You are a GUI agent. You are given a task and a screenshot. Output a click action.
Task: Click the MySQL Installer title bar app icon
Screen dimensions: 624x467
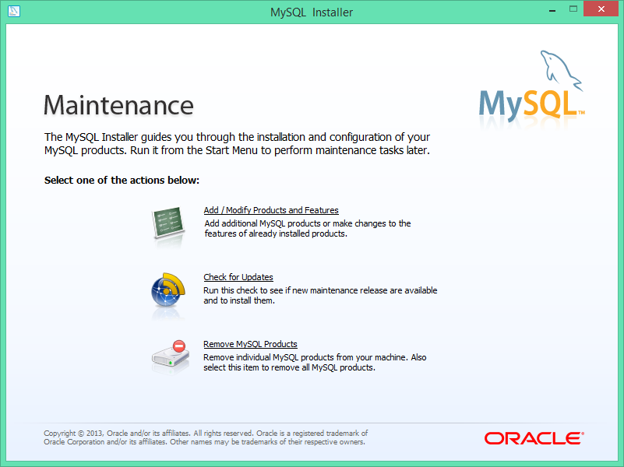coord(13,11)
